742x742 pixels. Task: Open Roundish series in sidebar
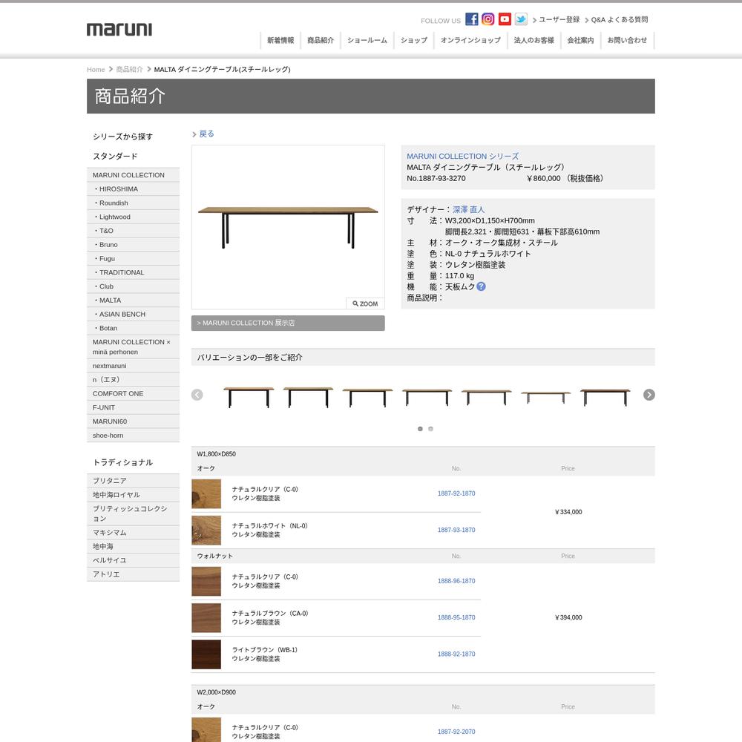pos(133,203)
